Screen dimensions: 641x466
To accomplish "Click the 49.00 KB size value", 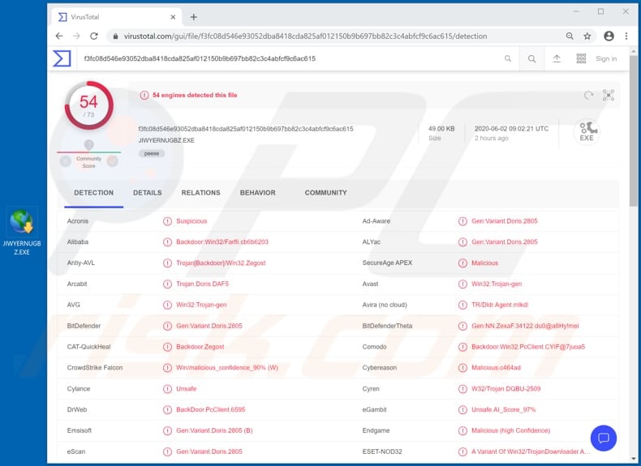I will click(441, 129).
